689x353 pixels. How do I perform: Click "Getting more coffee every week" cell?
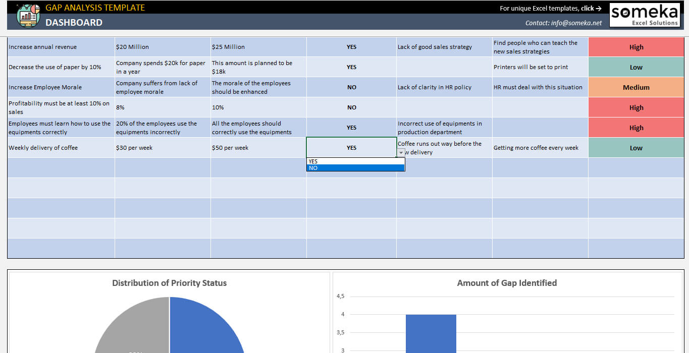540,148
